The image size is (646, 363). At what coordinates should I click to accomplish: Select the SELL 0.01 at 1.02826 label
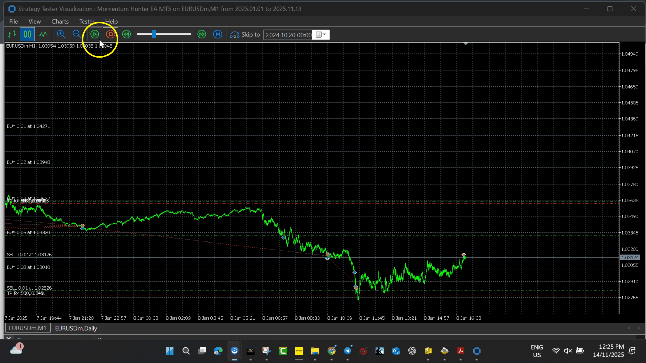pyautogui.click(x=29, y=288)
